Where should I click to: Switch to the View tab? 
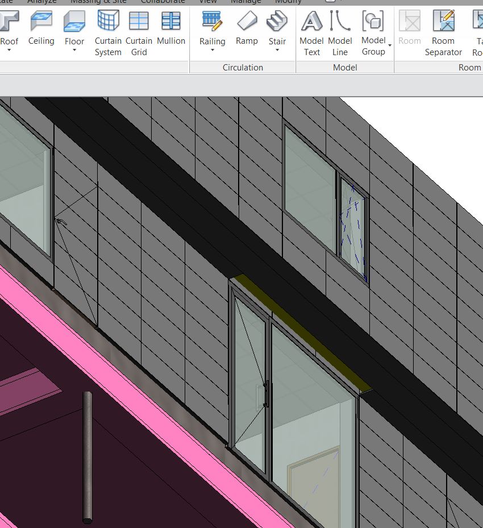(x=207, y=2)
